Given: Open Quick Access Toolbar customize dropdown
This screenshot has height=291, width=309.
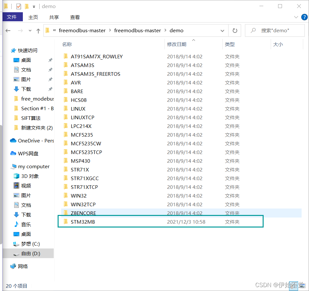Looking at the screenshot, I should click(x=34, y=7).
